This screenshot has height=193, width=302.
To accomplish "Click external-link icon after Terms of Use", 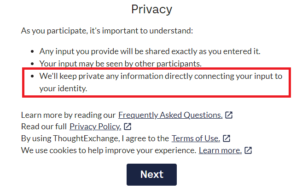I will (x=226, y=138).
